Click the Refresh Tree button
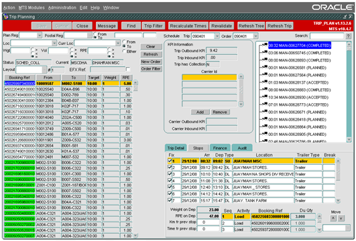Image resolution: width=356 pixels, height=241 pixels. click(251, 26)
